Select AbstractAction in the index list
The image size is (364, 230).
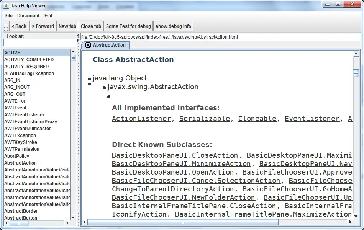[x=37, y=163]
